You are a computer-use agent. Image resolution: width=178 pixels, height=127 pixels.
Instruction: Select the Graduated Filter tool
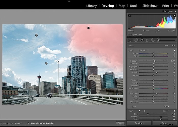(147, 40)
